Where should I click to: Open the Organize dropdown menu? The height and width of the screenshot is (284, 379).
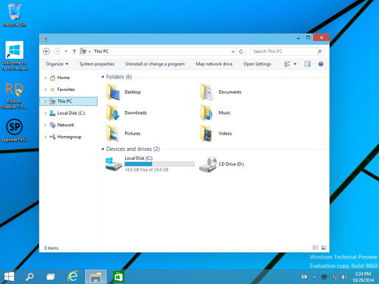point(57,64)
